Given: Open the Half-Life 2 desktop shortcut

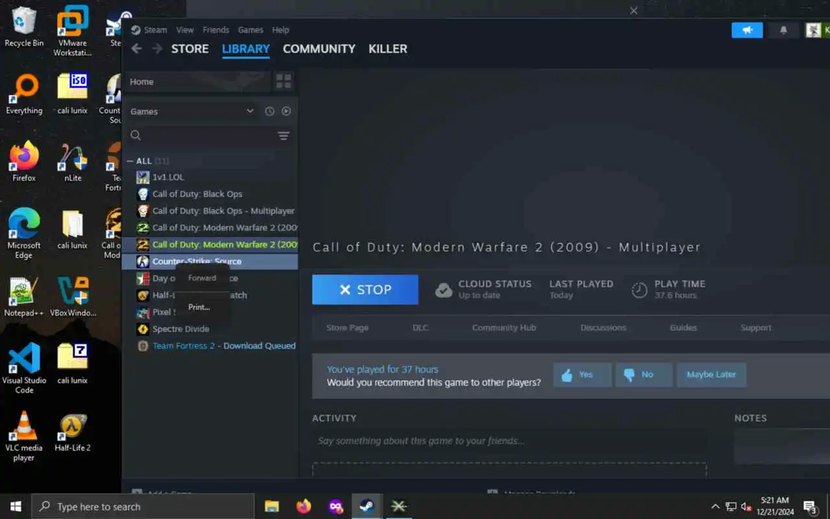Looking at the screenshot, I should click(73, 432).
